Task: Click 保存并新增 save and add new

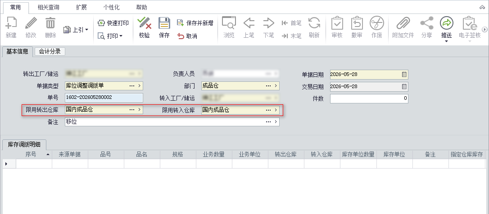Action: point(195,23)
